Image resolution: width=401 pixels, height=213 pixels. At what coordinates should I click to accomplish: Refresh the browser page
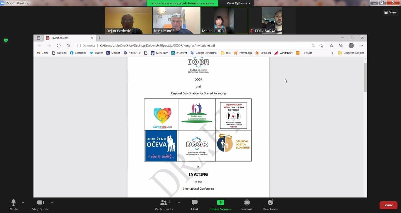click(x=59, y=46)
